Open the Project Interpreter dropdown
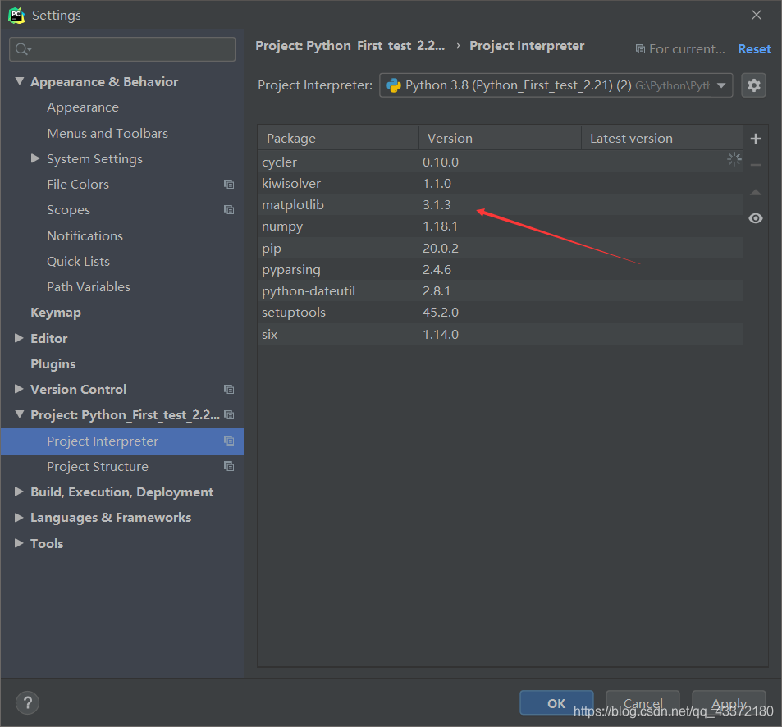782x727 pixels. (x=556, y=85)
